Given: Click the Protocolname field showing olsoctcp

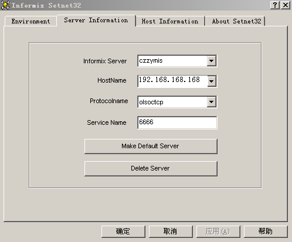Looking at the screenshot, I should (x=172, y=101).
